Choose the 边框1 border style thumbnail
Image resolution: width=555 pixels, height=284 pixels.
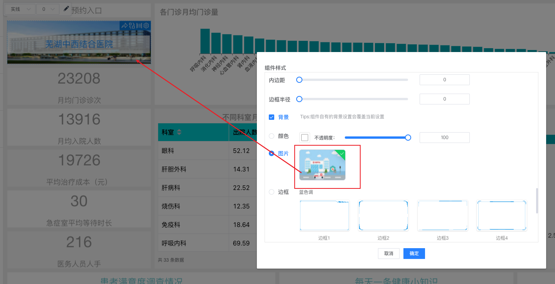(324, 216)
